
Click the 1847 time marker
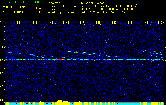click(x=113, y=23)
